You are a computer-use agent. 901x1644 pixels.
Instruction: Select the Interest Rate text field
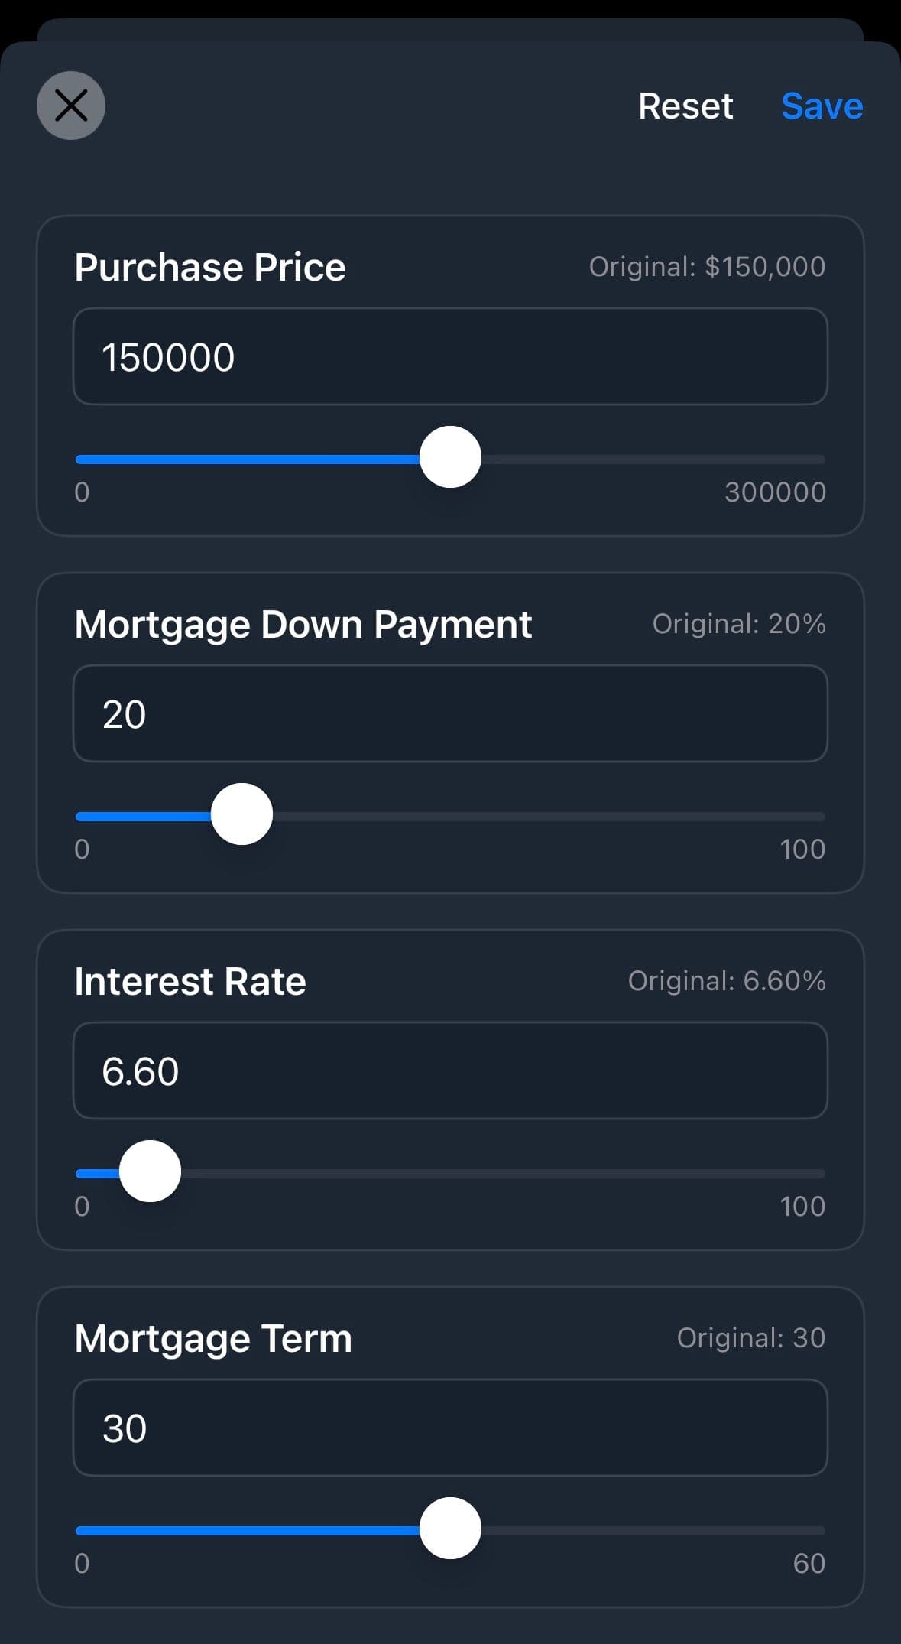(x=450, y=1071)
